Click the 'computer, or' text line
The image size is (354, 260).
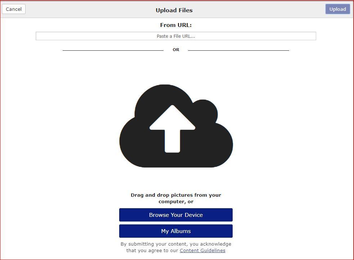(176, 202)
